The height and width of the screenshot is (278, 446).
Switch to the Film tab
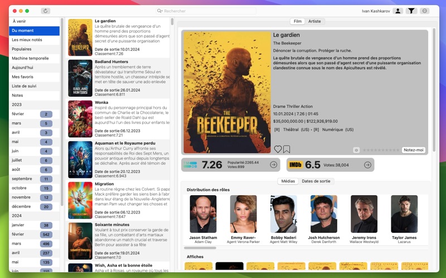[298, 21]
